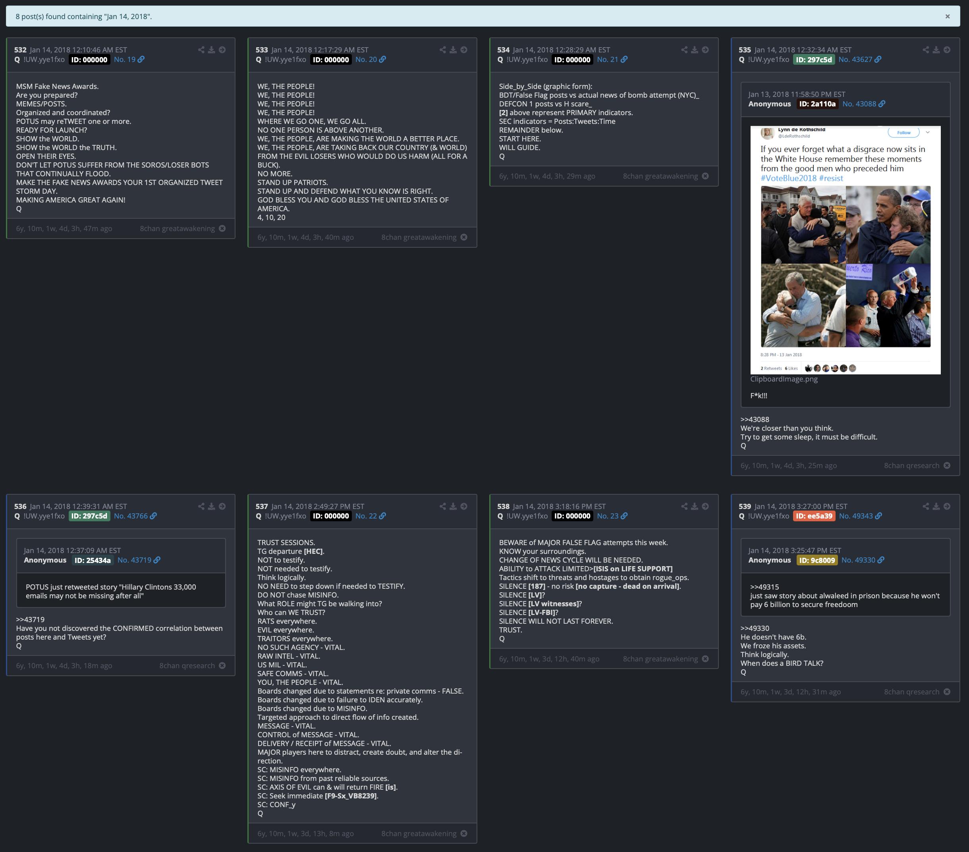Click ID: 25434a badge in quoted post
The width and height of the screenshot is (969, 852).
(x=93, y=560)
